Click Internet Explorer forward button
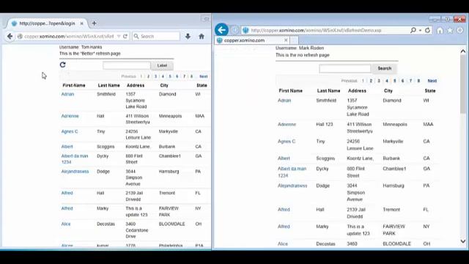Viewport: 469px width, 264px height. click(234, 30)
